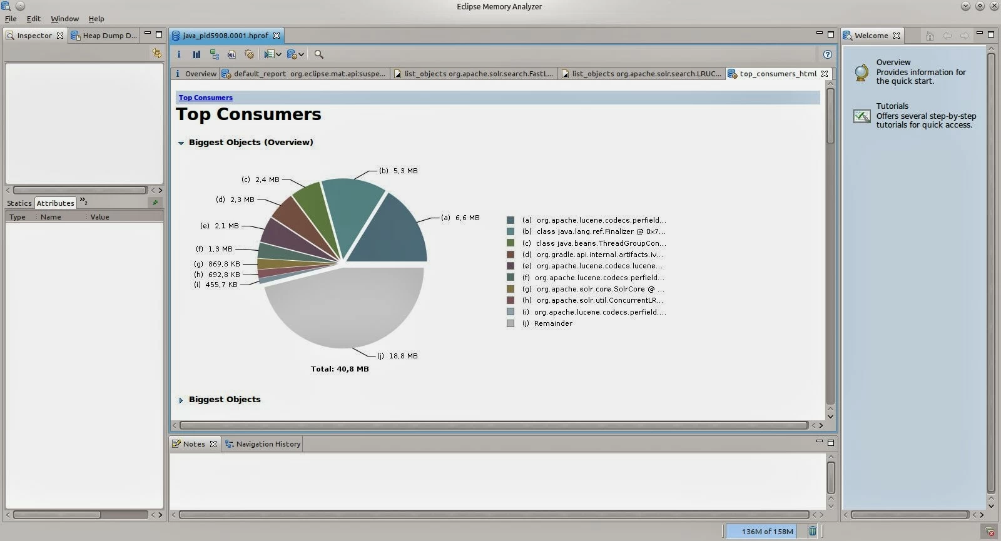
Task: Open the thread overview gears icon
Action: tap(249, 54)
